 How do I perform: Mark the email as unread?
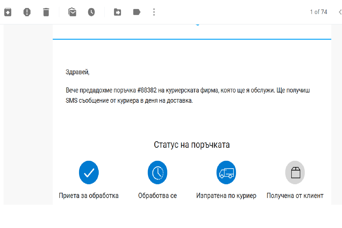[72, 12]
